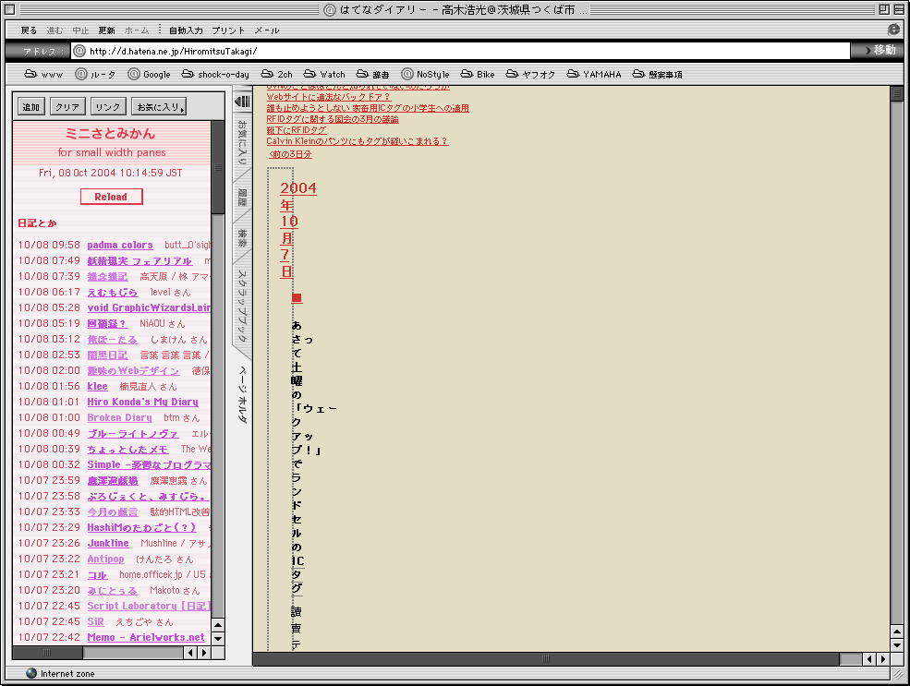Open the YAMAHA favorites folder
This screenshot has width=910, height=686.
[594, 74]
